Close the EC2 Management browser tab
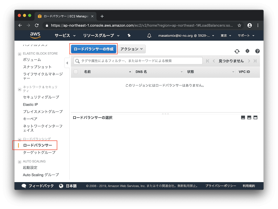The height and width of the screenshot is (209, 278). pos(92,16)
